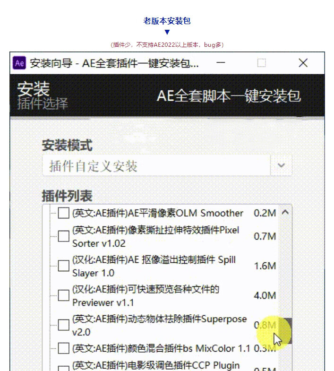This screenshot has height=371, width=334.
Task: Select row 电影级调色插件CCP Plugin
Action: [156, 365]
